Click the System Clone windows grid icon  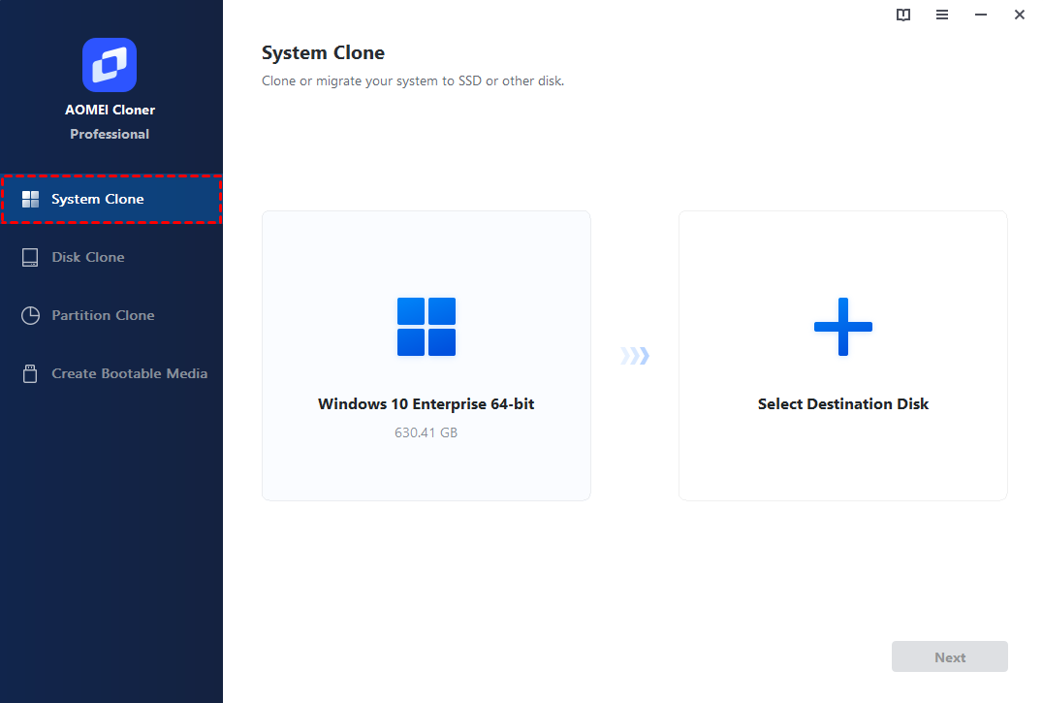click(31, 199)
